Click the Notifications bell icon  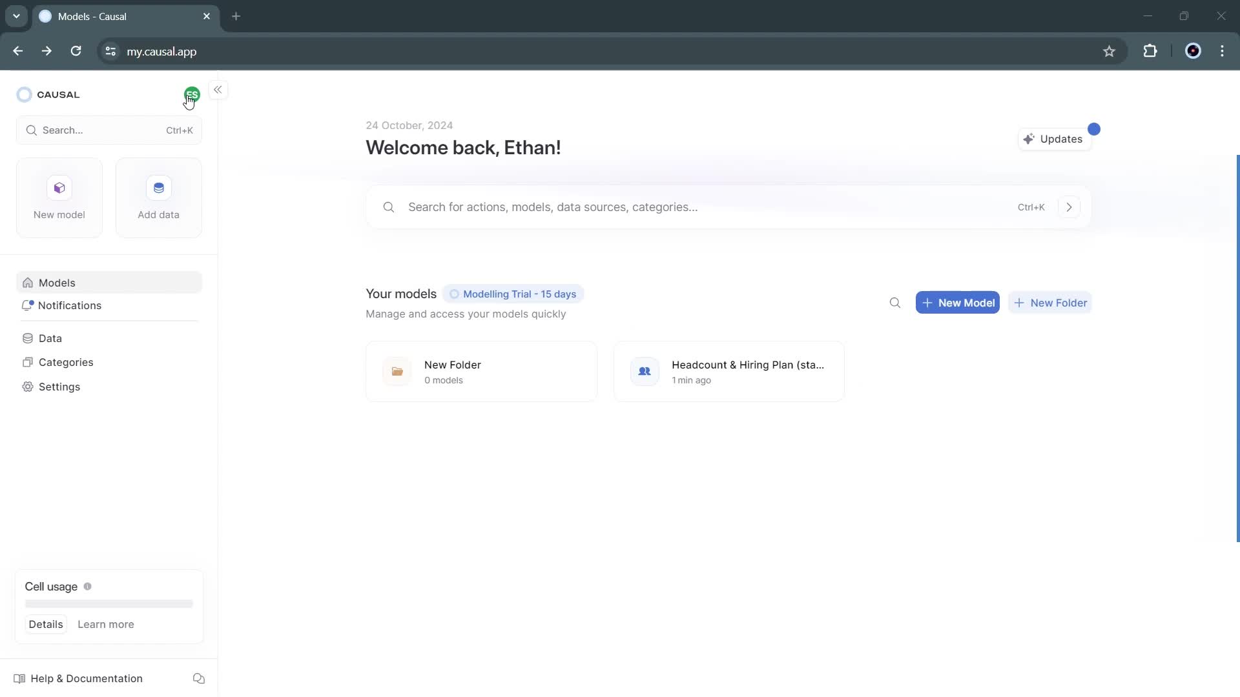point(27,305)
